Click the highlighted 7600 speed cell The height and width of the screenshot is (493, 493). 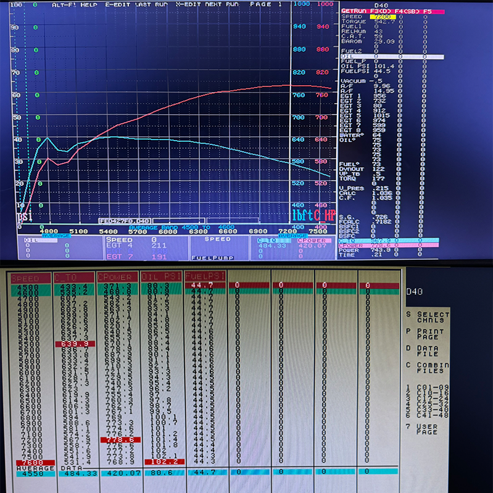point(31,462)
